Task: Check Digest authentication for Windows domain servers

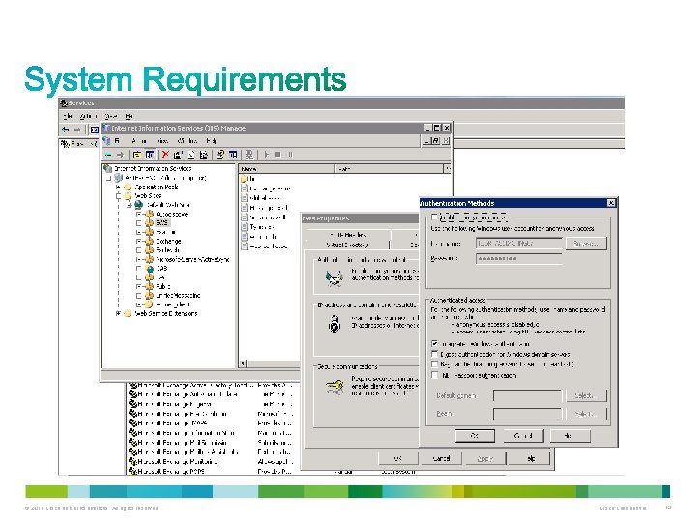Action: (435, 354)
